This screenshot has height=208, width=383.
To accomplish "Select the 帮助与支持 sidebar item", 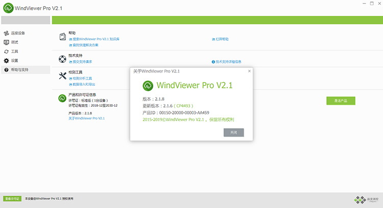I will point(26,70).
